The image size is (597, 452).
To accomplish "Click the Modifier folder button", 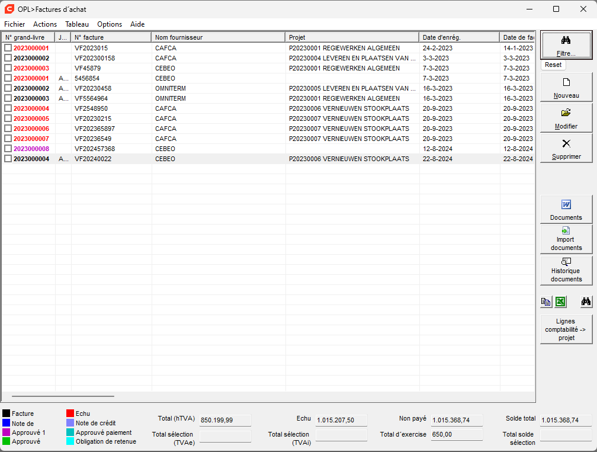I will click(x=566, y=118).
